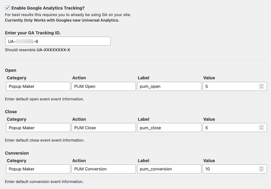Decrement the Open event value stepper
The height and width of the screenshot is (189, 271).
click(261, 88)
